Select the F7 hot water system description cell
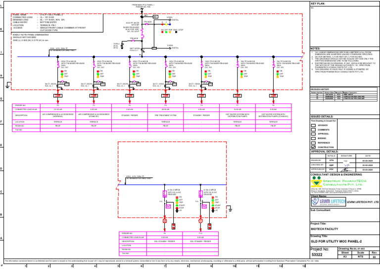This screenshot has width=380, height=269. pos(237,115)
